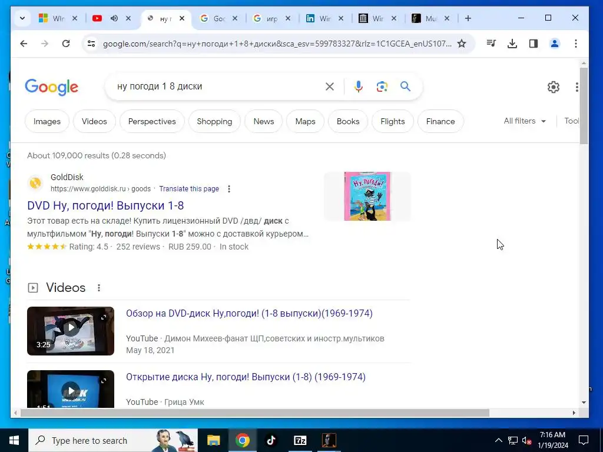The height and width of the screenshot is (452, 603).
Task: Filter results by Images
Action: (47, 121)
